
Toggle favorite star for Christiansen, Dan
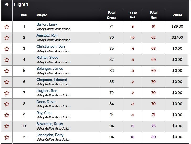(7, 49)
